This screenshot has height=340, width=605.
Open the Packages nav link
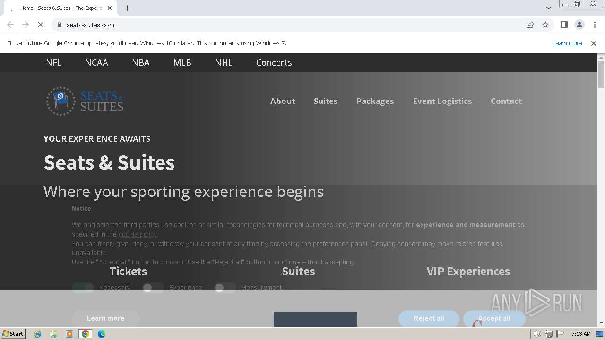coord(375,101)
